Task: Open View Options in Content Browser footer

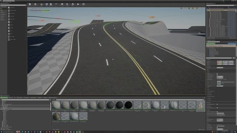Action: (201, 129)
